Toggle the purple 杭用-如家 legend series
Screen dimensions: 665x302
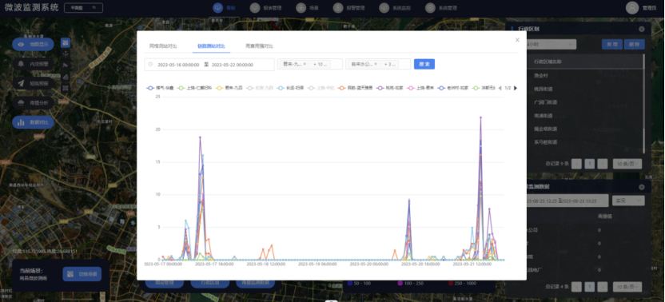point(389,88)
